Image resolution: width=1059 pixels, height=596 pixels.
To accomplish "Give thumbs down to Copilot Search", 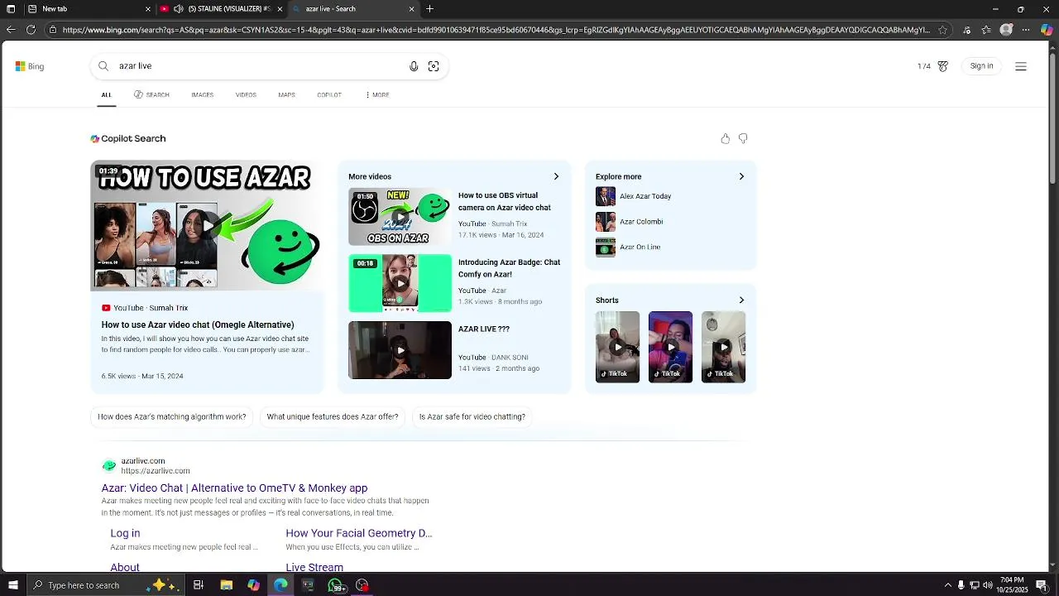I will (743, 138).
